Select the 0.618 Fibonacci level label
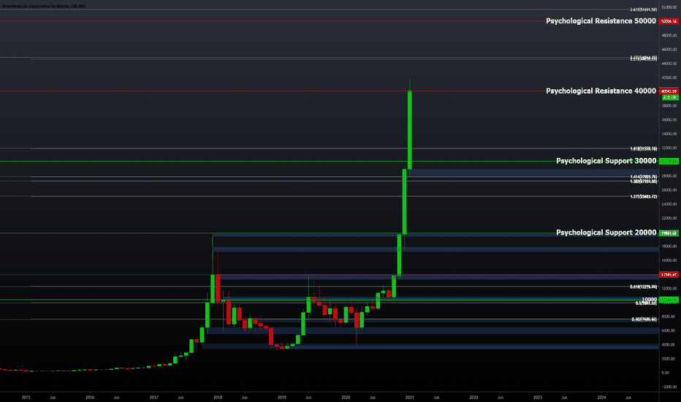This screenshot has height=402, width=681. (x=643, y=287)
